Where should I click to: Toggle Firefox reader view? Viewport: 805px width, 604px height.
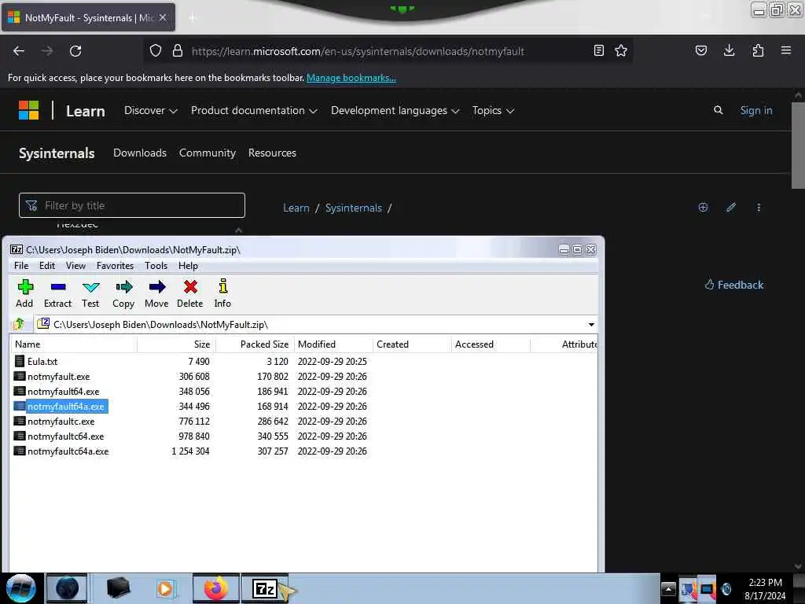click(x=598, y=51)
